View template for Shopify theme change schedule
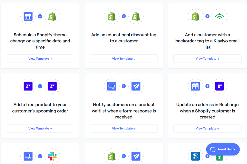Screen dimensions: 247x164 click(40, 58)
